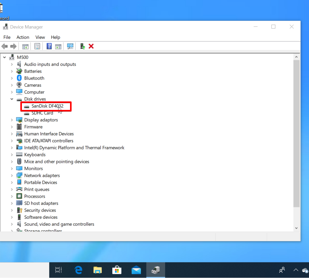This screenshot has height=278, width=309.
Task: Open the Mail app on the taskbar
Action: pos(136,270)
